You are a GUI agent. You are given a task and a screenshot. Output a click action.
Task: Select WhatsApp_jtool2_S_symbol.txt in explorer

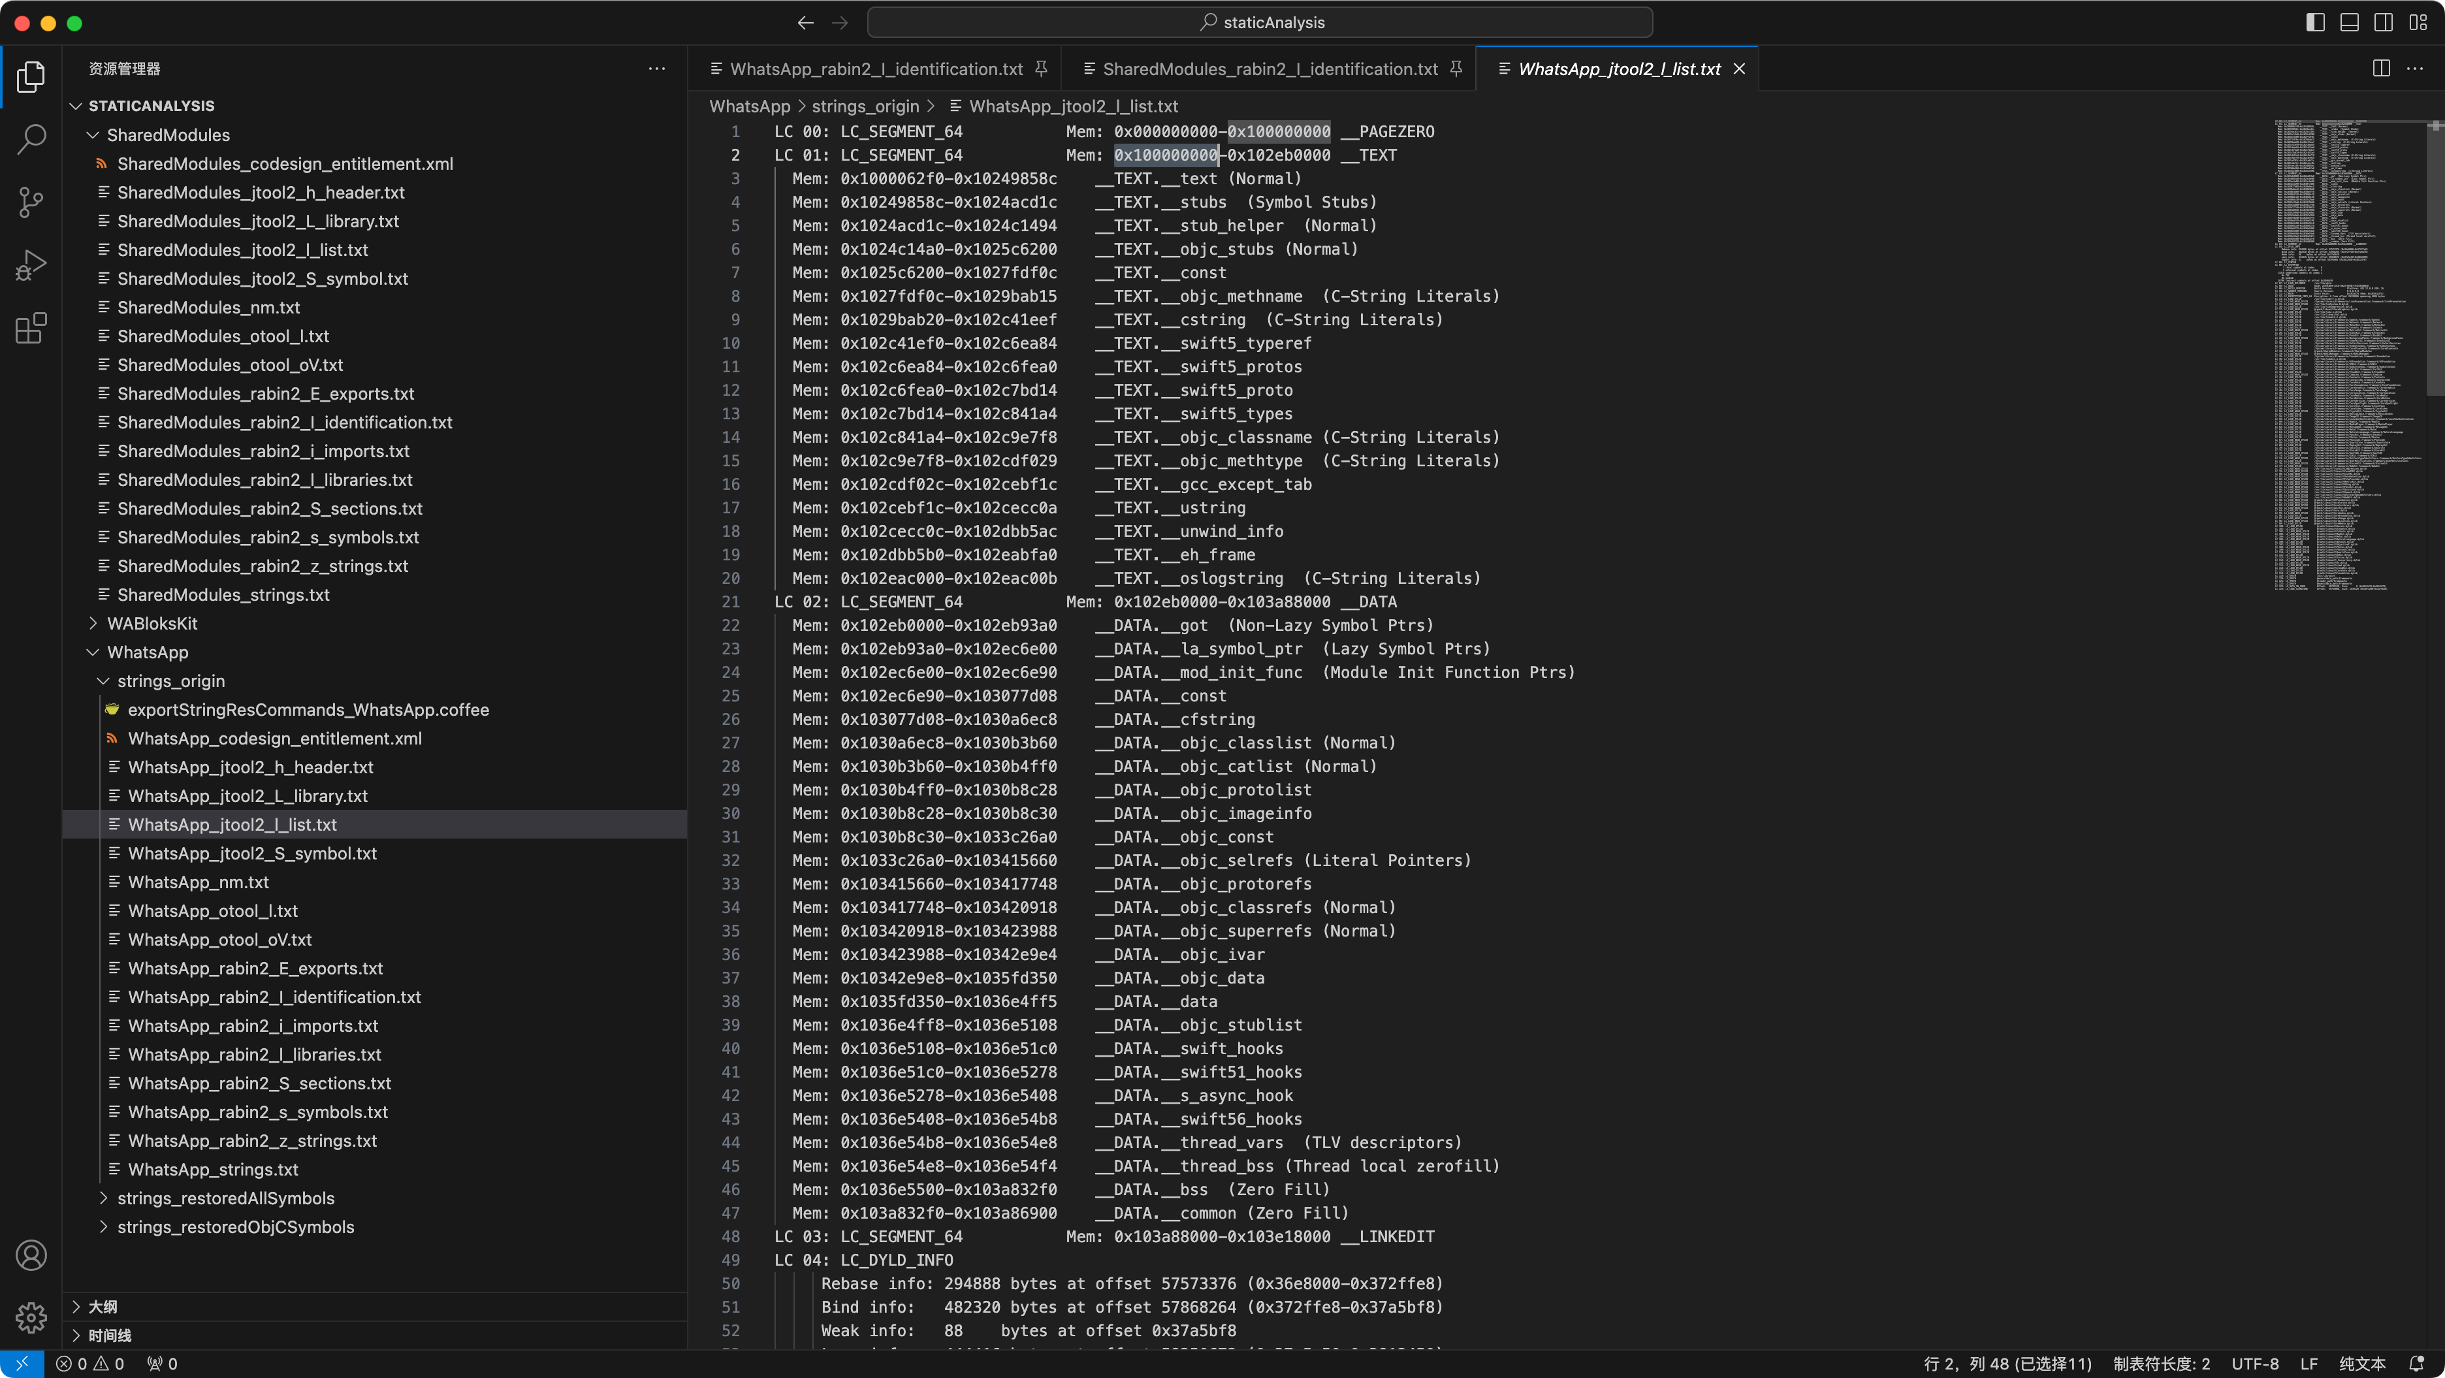pyautogui.click(x=253, y=853)
